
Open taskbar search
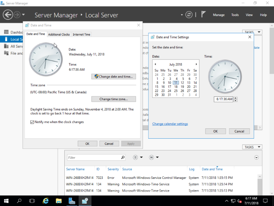click(x=19, y=201)
